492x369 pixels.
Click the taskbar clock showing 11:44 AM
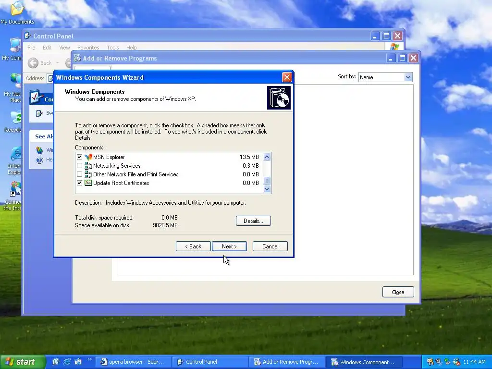click(474, 362)
